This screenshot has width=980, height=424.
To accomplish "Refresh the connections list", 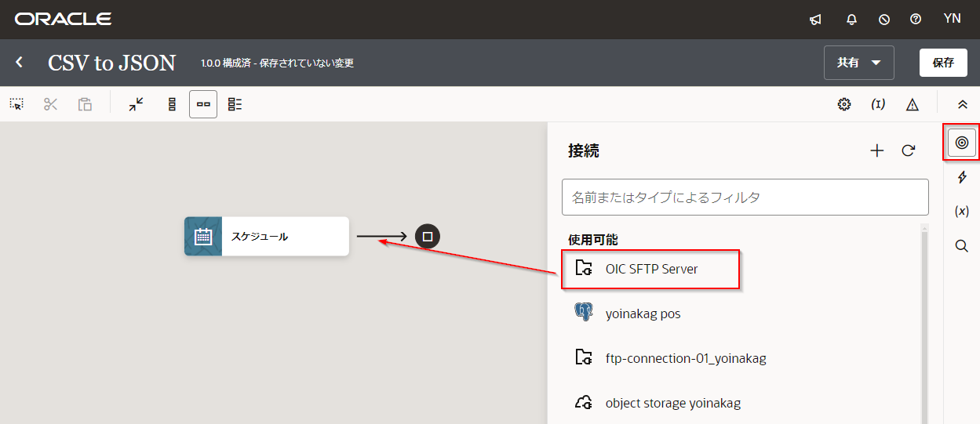I will tap(909, 150).
